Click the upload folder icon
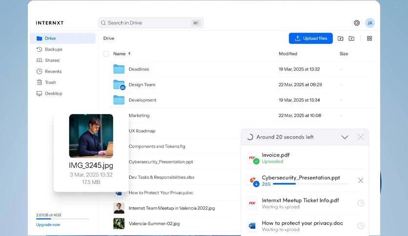 pos(340,39)
